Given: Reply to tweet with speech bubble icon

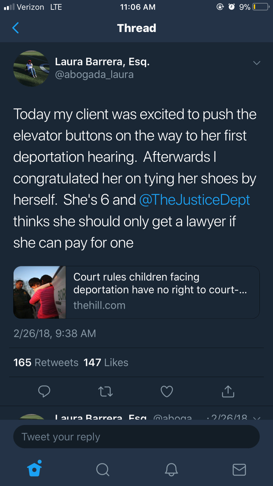Looking at the screenshot, I should coord(44,391).
